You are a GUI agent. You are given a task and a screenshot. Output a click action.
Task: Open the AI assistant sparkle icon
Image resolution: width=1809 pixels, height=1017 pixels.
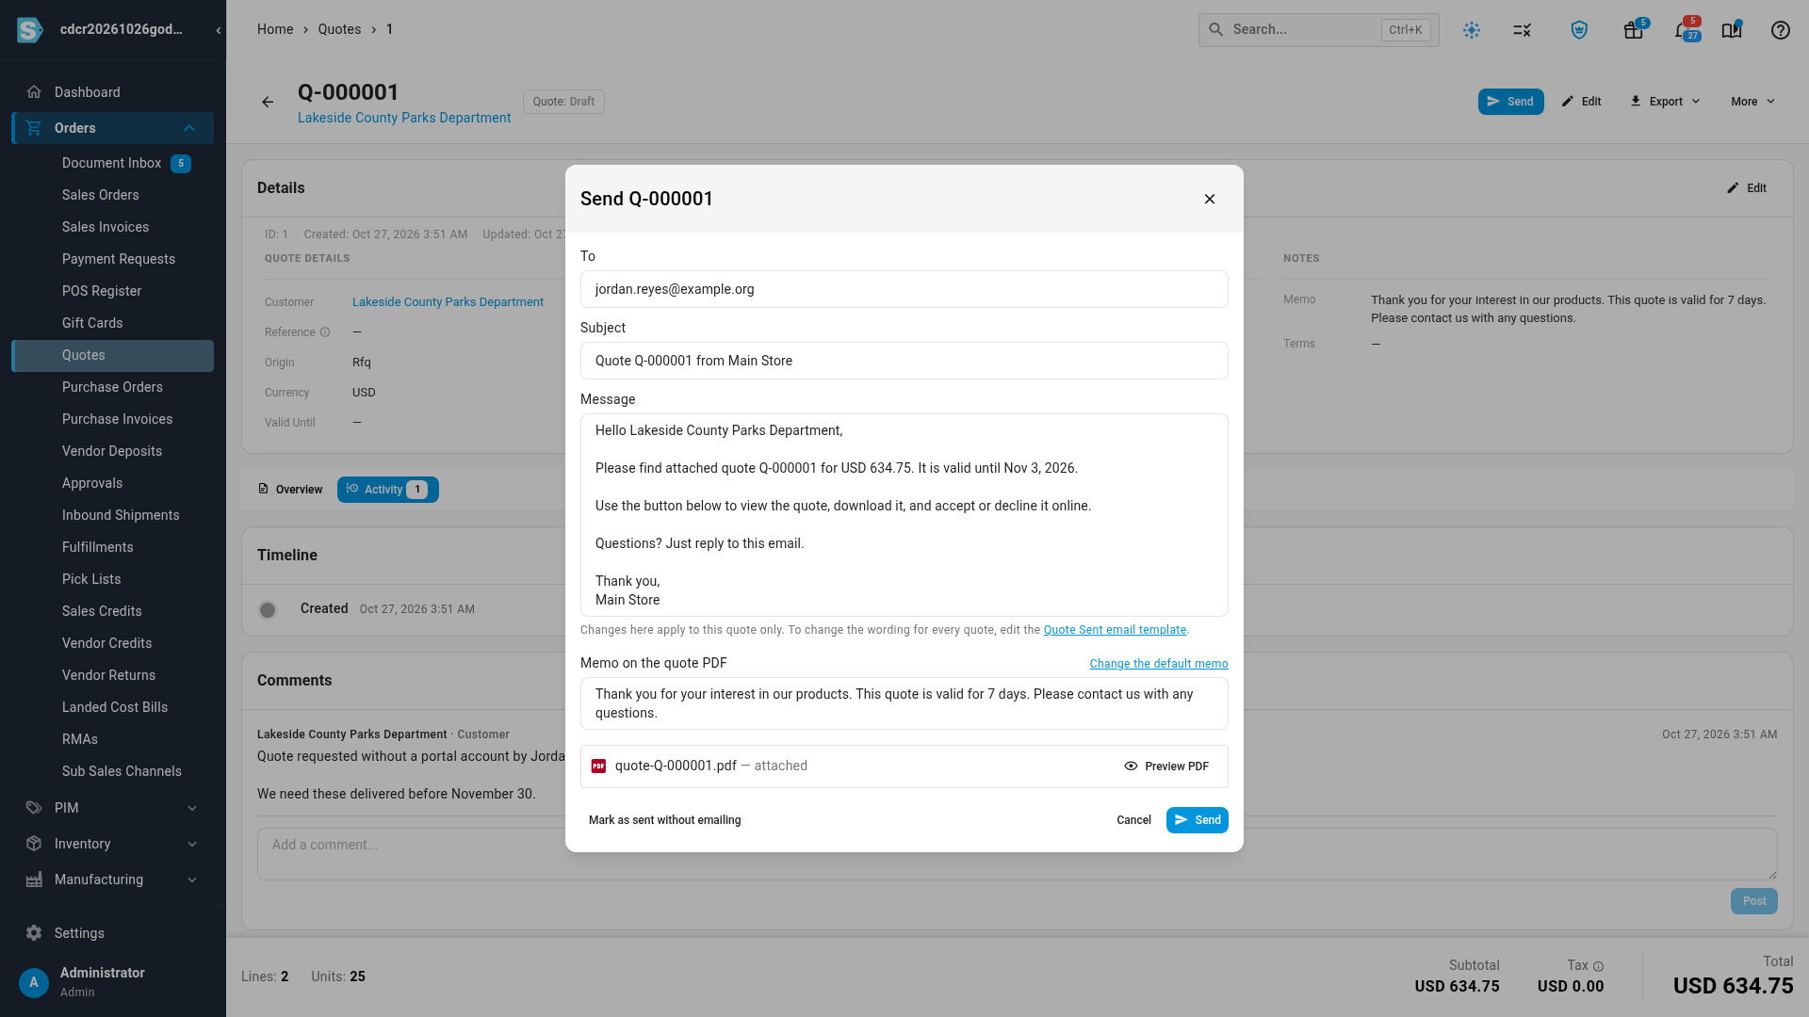pyautogui.click(x=1472, y=30)
